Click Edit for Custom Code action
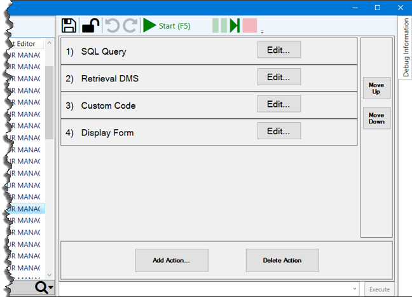Viewport: 412px width, 297px height. tap(278, 104)
